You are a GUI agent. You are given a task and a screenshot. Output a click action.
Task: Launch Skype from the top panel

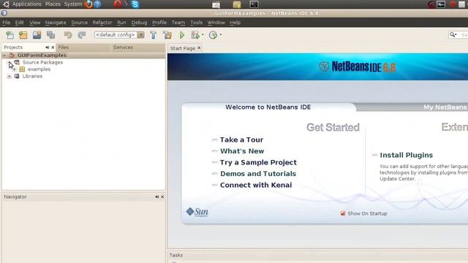tap(135, 4)
